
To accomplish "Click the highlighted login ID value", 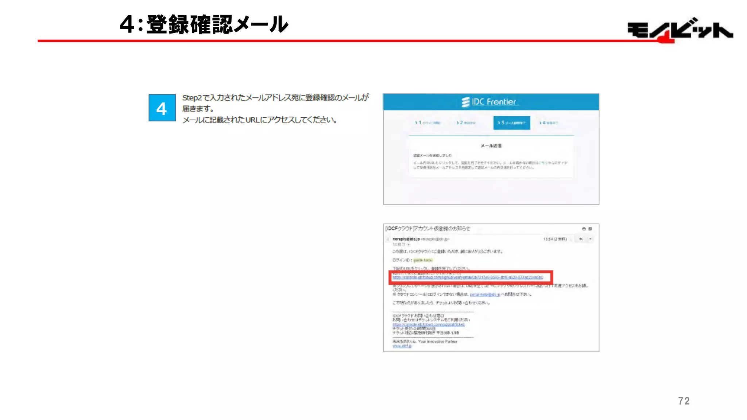I will click(x=423, y=260).
